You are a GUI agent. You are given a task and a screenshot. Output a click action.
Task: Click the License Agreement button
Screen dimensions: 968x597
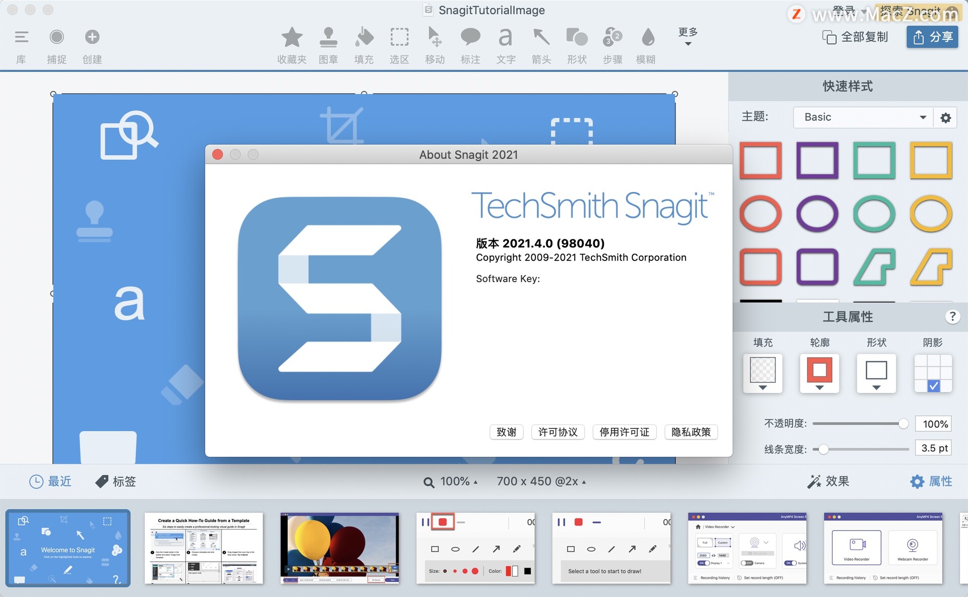[x=558, y=432]
